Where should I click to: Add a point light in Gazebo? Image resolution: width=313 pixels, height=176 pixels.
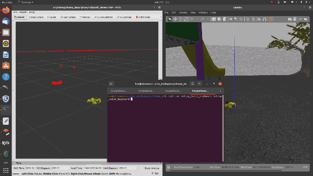tap(231, 19)
